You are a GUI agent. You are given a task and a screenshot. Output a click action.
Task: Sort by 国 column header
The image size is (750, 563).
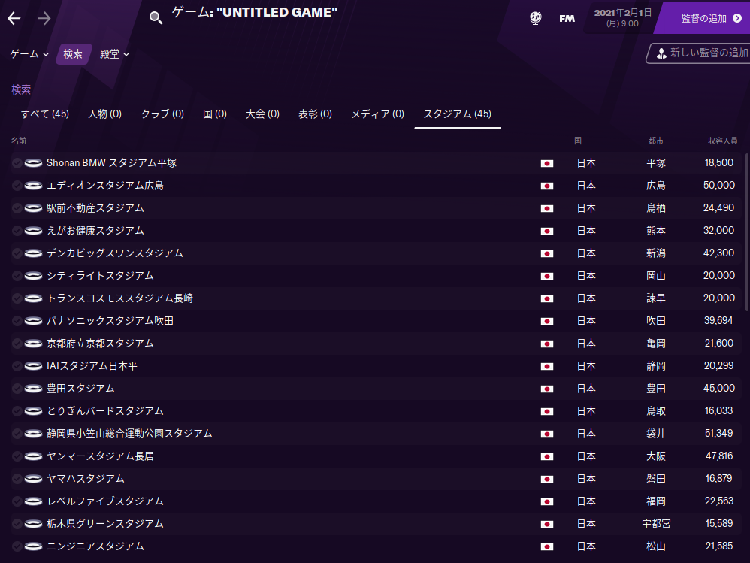pyautogui.click(x=578, y=141)
